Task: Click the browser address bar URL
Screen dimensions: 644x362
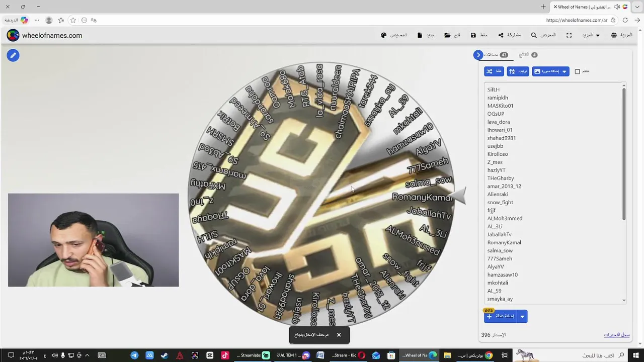Action: (577, 20)
